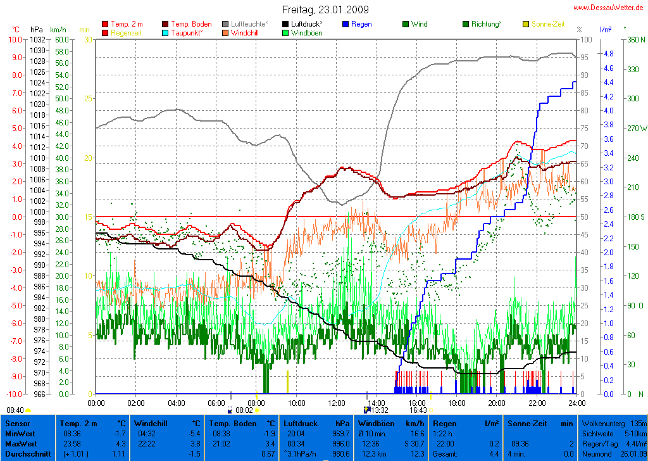Click the dark red Temp. Boden legend swatch
648x461 pixels.
click(166, 24)
